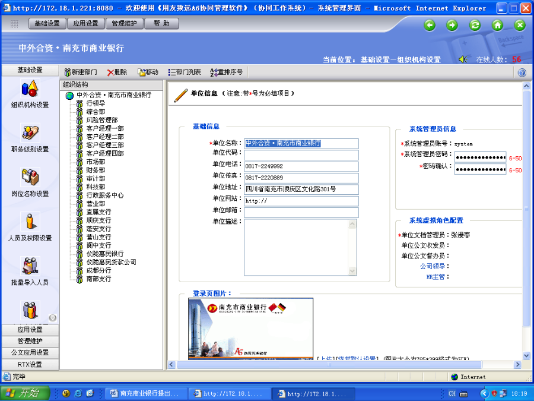This screenshot has height=401, width=534.
Task: Click the 部门列表 toolbar button
Action: [x=185, y=72]
